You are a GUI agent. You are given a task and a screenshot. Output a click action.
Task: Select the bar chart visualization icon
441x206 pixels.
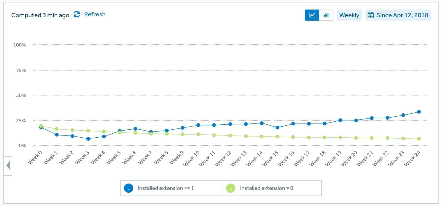coord(326,15)
